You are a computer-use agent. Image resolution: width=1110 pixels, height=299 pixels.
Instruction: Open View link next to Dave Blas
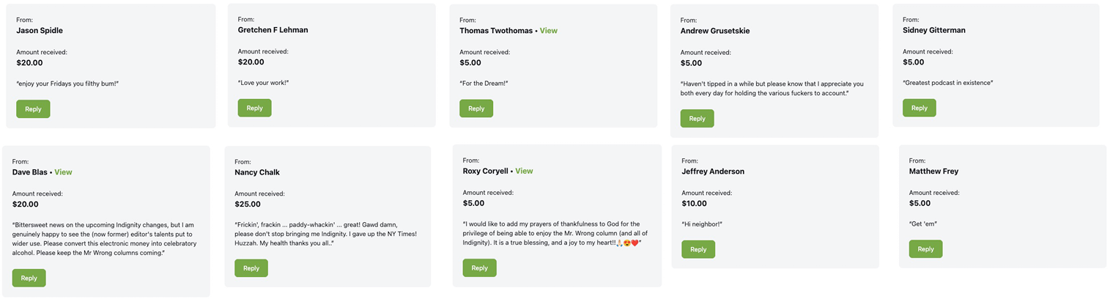click(63, 172)
